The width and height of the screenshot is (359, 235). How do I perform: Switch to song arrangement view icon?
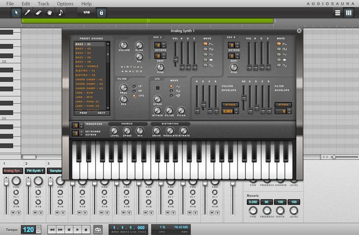(337, 13)
